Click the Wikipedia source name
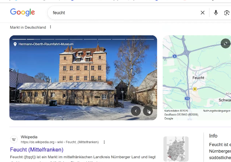 click(29, 137)
